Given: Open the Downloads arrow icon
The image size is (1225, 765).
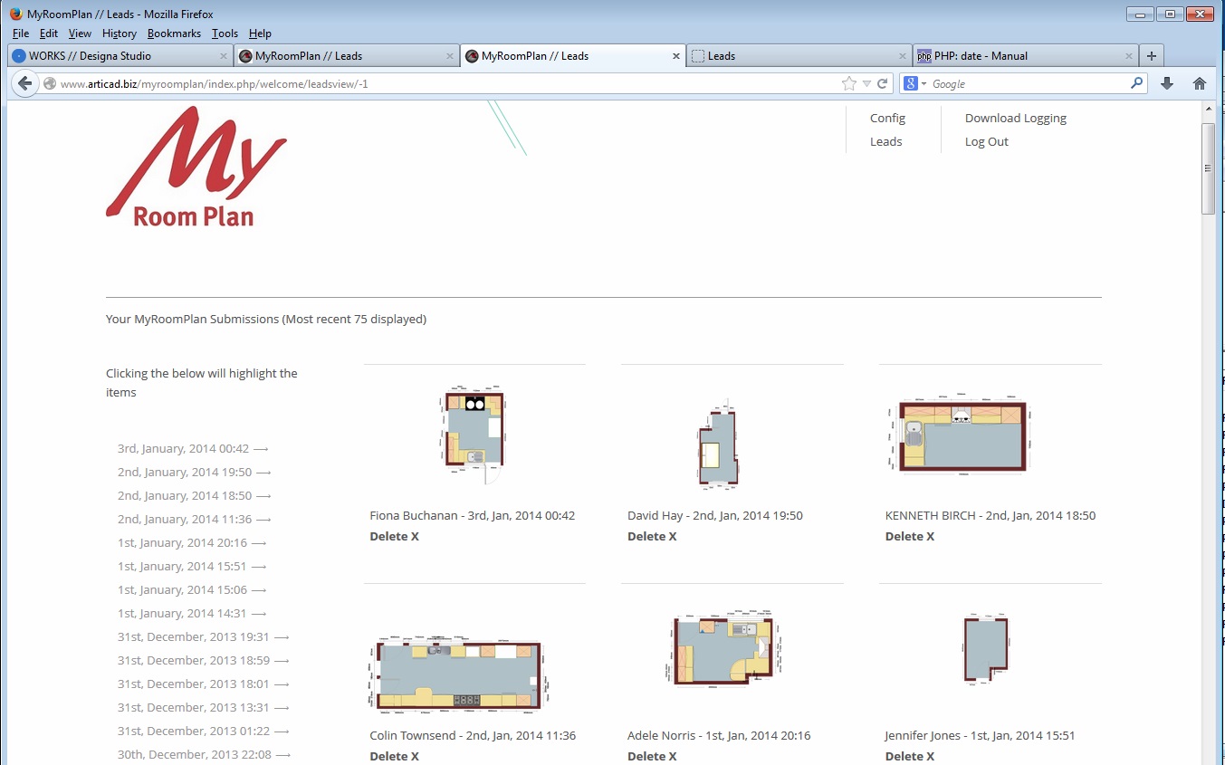Looking at the screenshot, I should [1167, 83].
